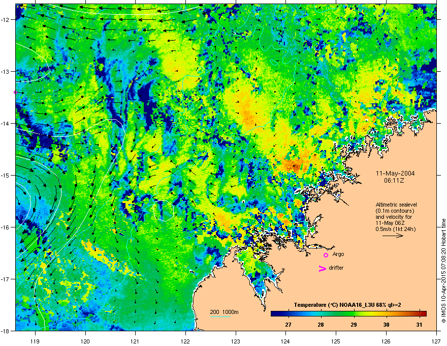The image size is (447, 346).
Task: Click the 'Altimetric sealevel' legend text
Action: pyautogui.click(x=396, y=205)
